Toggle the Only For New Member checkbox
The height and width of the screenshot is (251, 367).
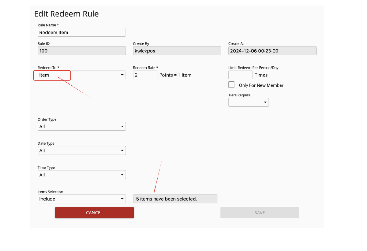tap(231, 85)
